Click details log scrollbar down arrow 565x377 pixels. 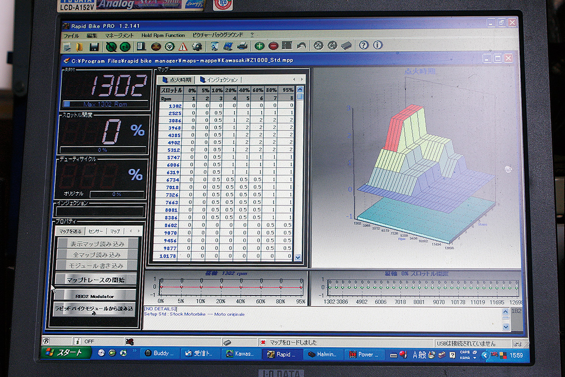coord(506,326)
